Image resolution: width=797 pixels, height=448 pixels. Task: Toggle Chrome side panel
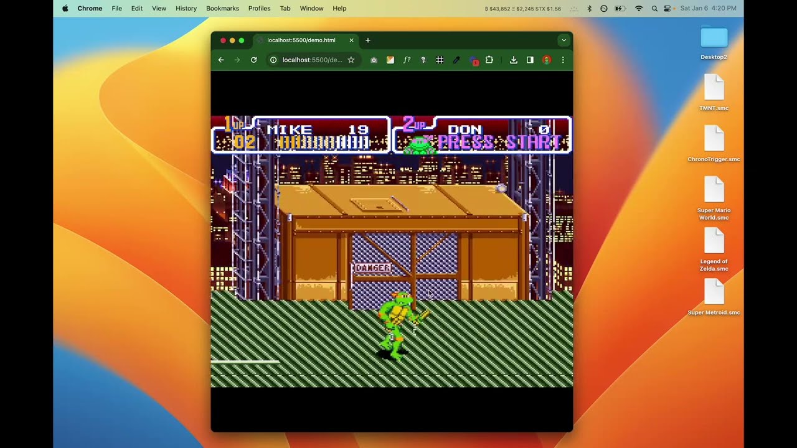pyautogui.click(x=530, y=60)
